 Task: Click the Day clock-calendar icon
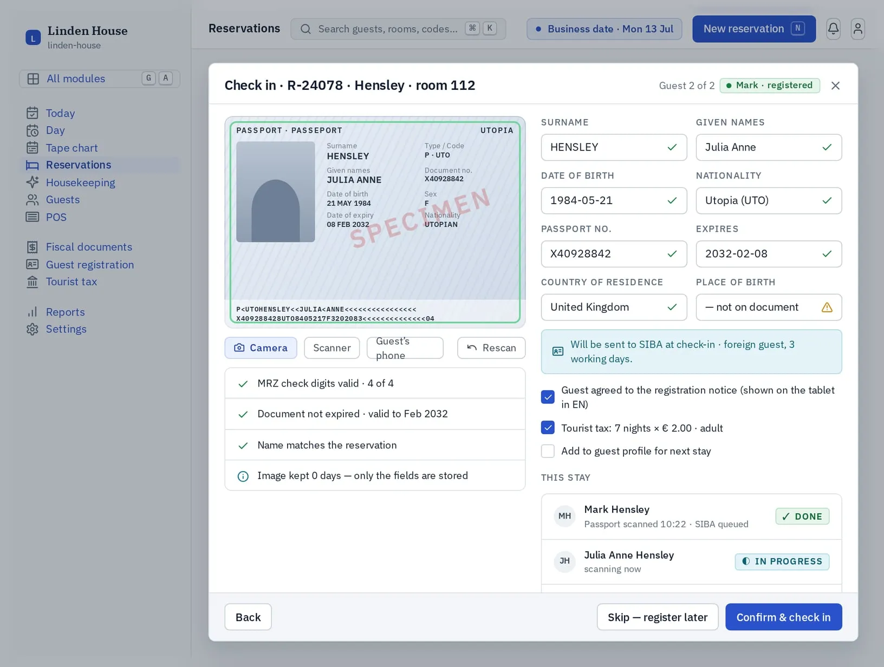tap(32, 130)
